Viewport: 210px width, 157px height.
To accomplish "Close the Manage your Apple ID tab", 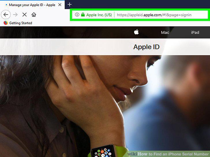I will [60, 5].
